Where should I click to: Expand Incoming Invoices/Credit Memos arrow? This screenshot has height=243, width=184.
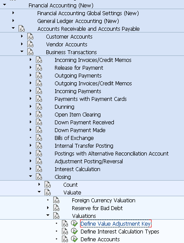pos(30,59)
